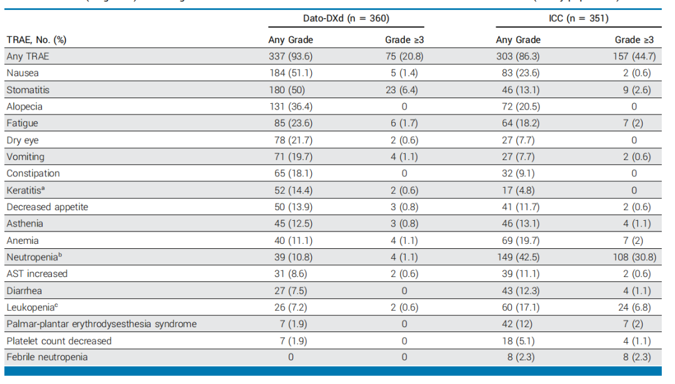Select the 184 (51.1) nausea value
The image size is (675, 384).
coord(291,73)
